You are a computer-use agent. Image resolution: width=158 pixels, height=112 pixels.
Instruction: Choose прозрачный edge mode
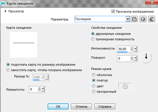pyautogui.click(x=94, y=92)
